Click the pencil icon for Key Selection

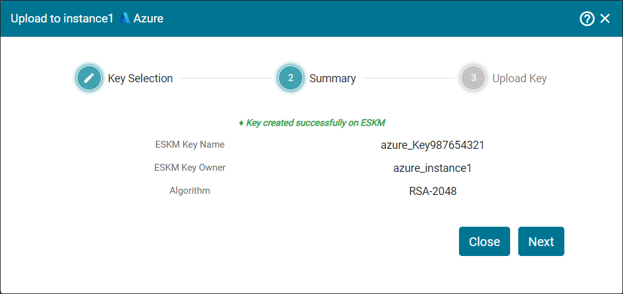click(89, 78)
